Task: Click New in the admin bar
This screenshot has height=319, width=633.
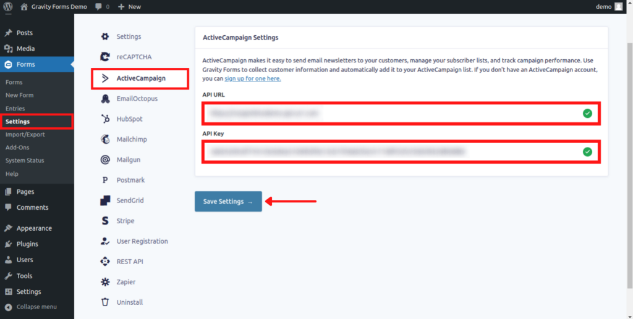Action: (134, 7)
